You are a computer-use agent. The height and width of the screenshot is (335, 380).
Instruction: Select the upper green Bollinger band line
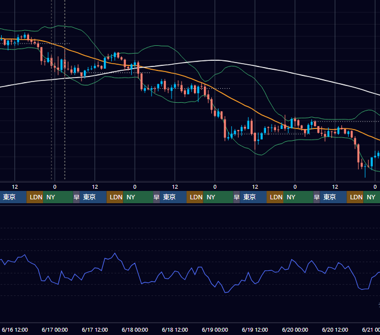click(x=158, y=46)
